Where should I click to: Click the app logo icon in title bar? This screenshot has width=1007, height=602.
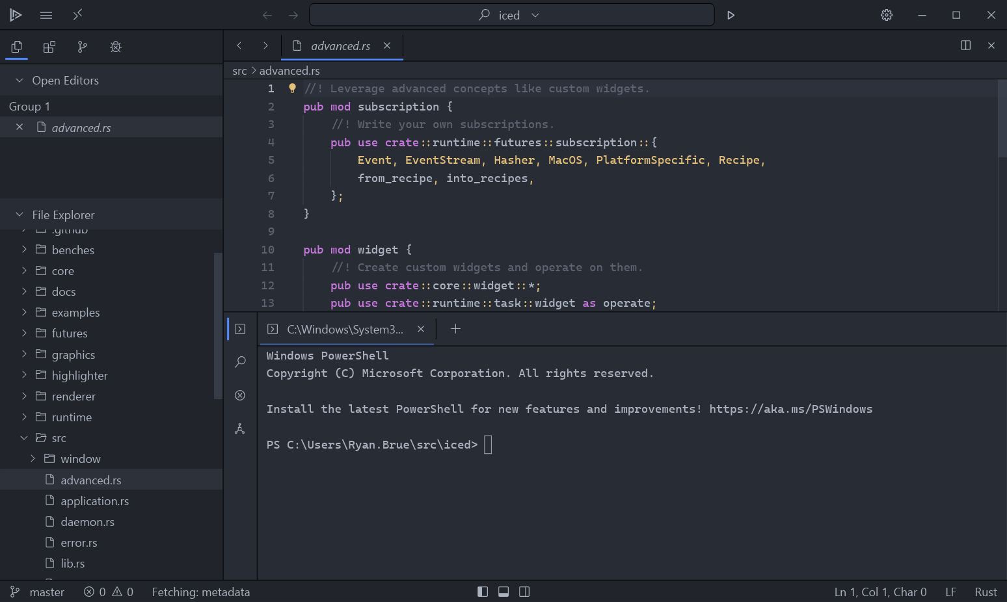tap(16, 15)
